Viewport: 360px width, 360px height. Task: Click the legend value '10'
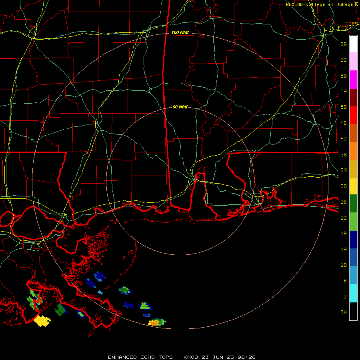tap(344, 265)
